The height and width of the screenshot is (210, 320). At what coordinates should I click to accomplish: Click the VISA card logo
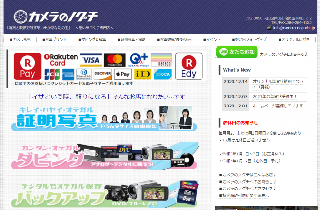click(91, 60)
